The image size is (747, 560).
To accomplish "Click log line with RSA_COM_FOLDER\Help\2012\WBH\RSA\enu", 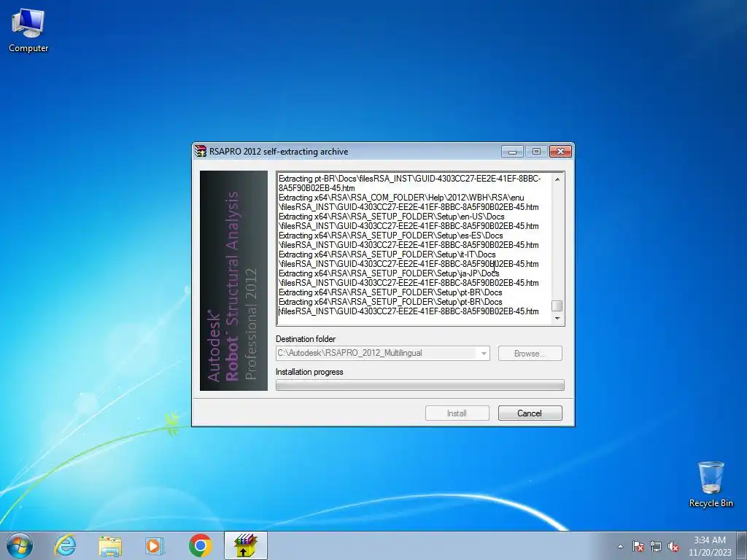I will pyautogui.click(x=401, y=198).
